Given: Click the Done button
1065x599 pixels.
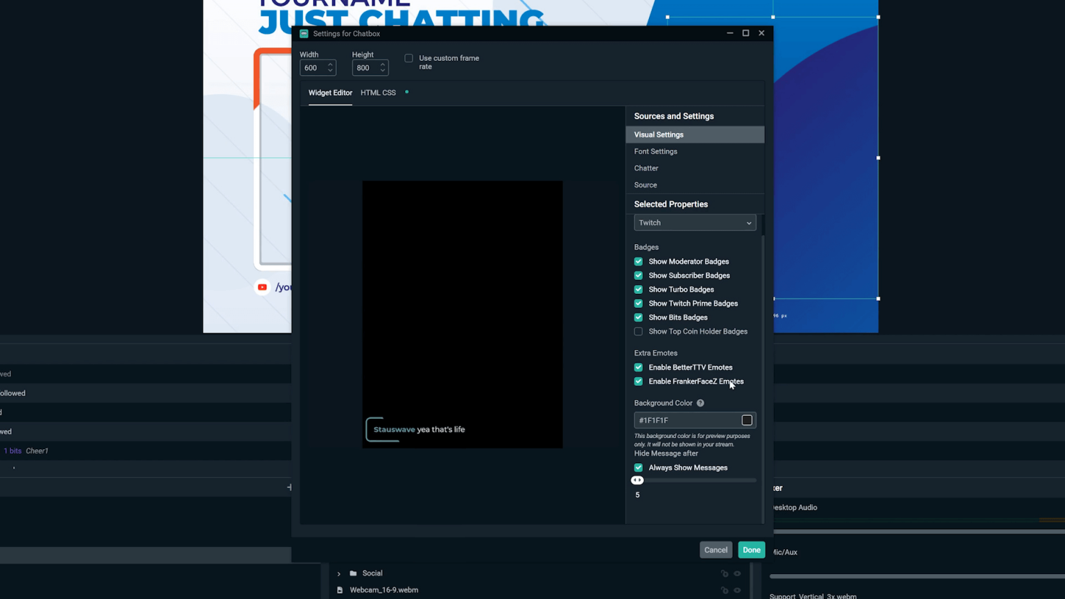Looking at the screenshot, I should 752,549.
